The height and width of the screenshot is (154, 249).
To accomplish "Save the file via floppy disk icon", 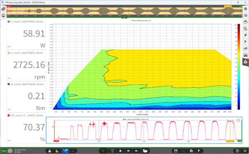I will pos(176,151).
